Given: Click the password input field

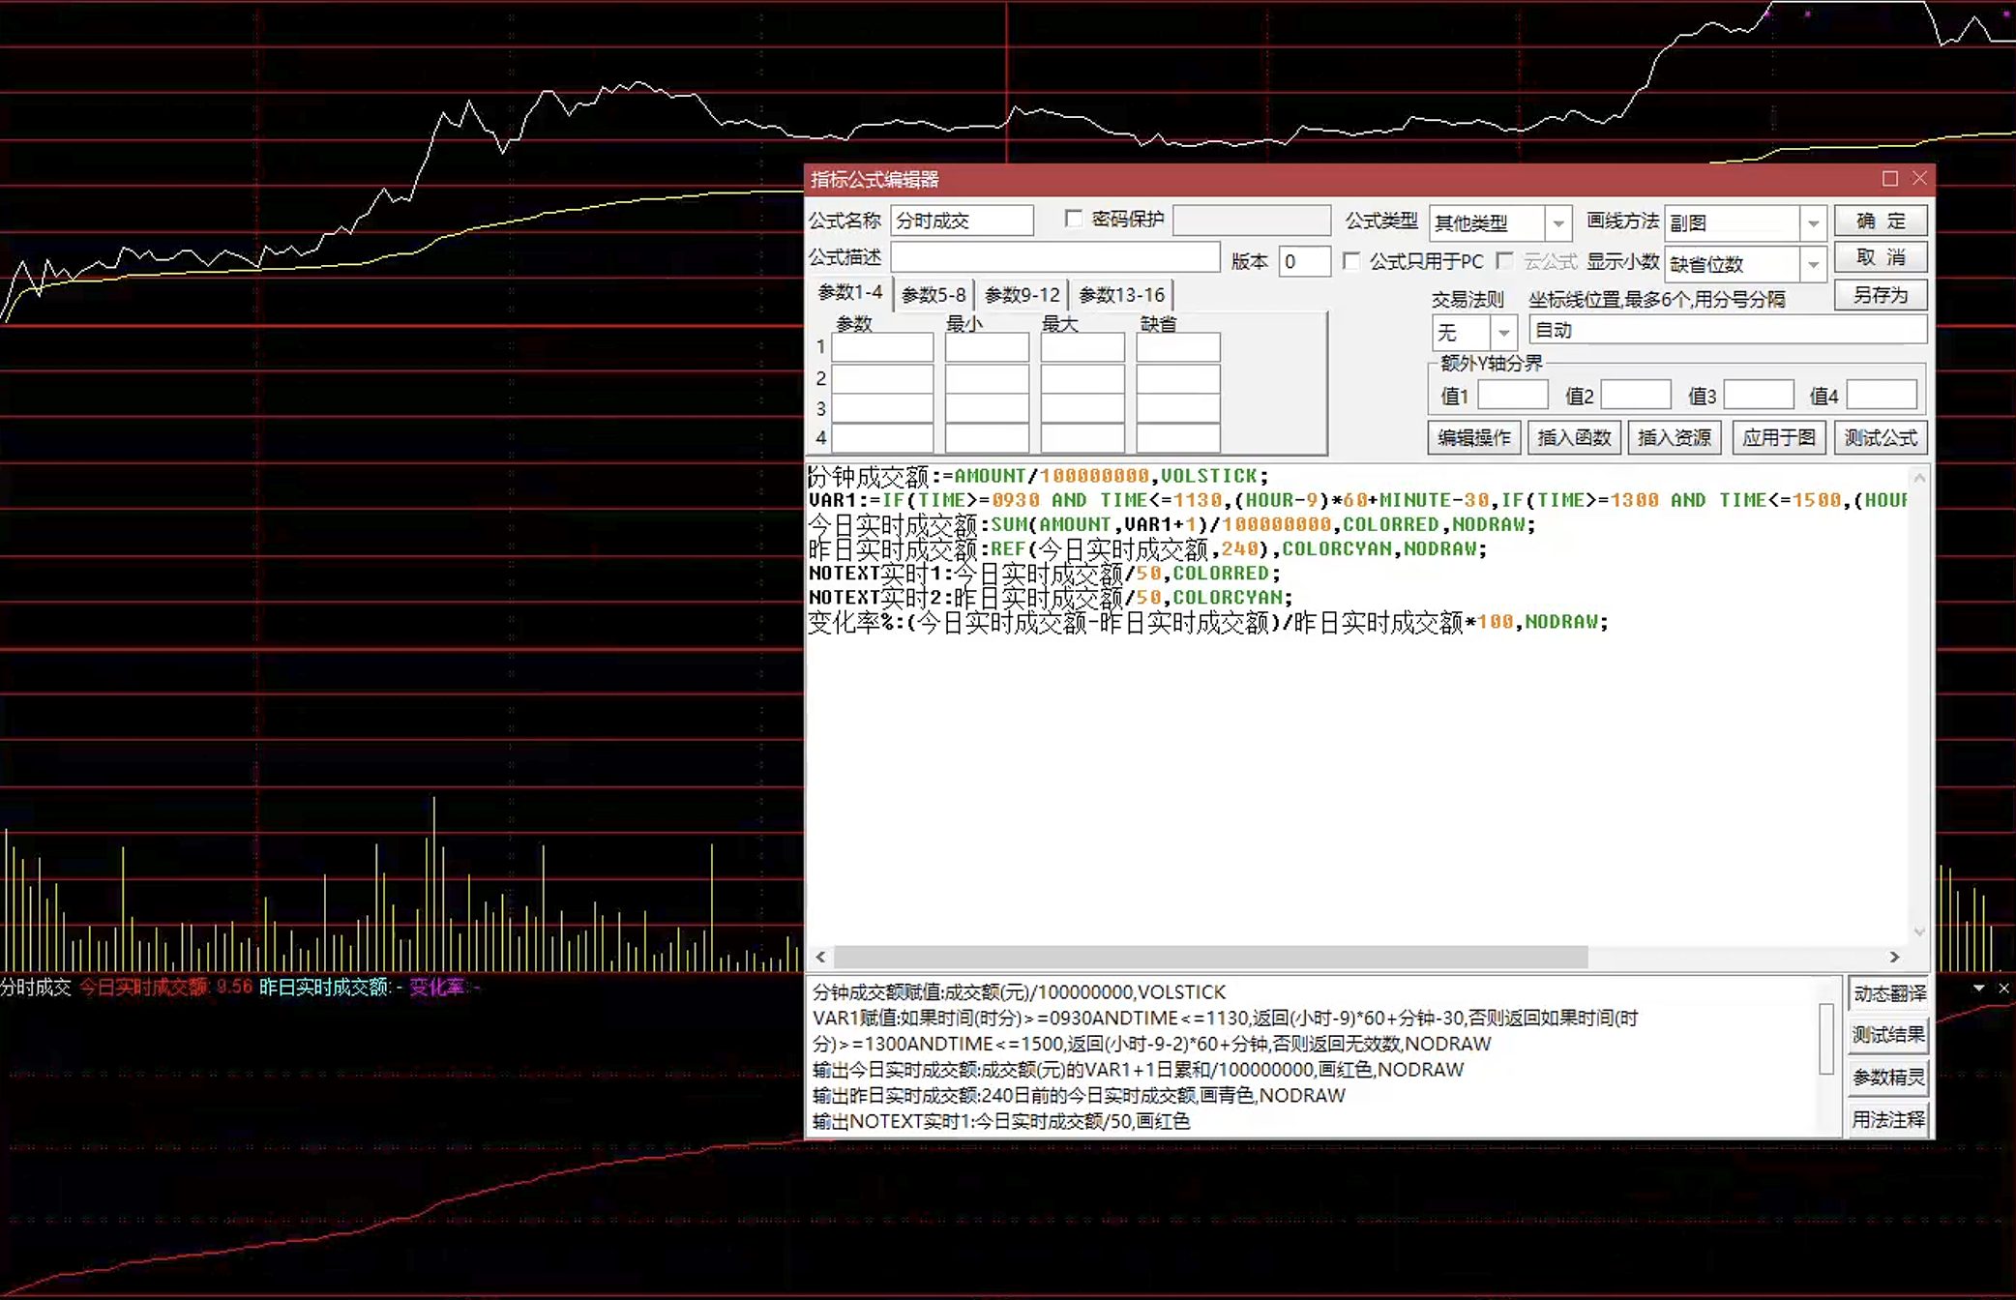Looking at the screenshot, I should [1252, 221].
